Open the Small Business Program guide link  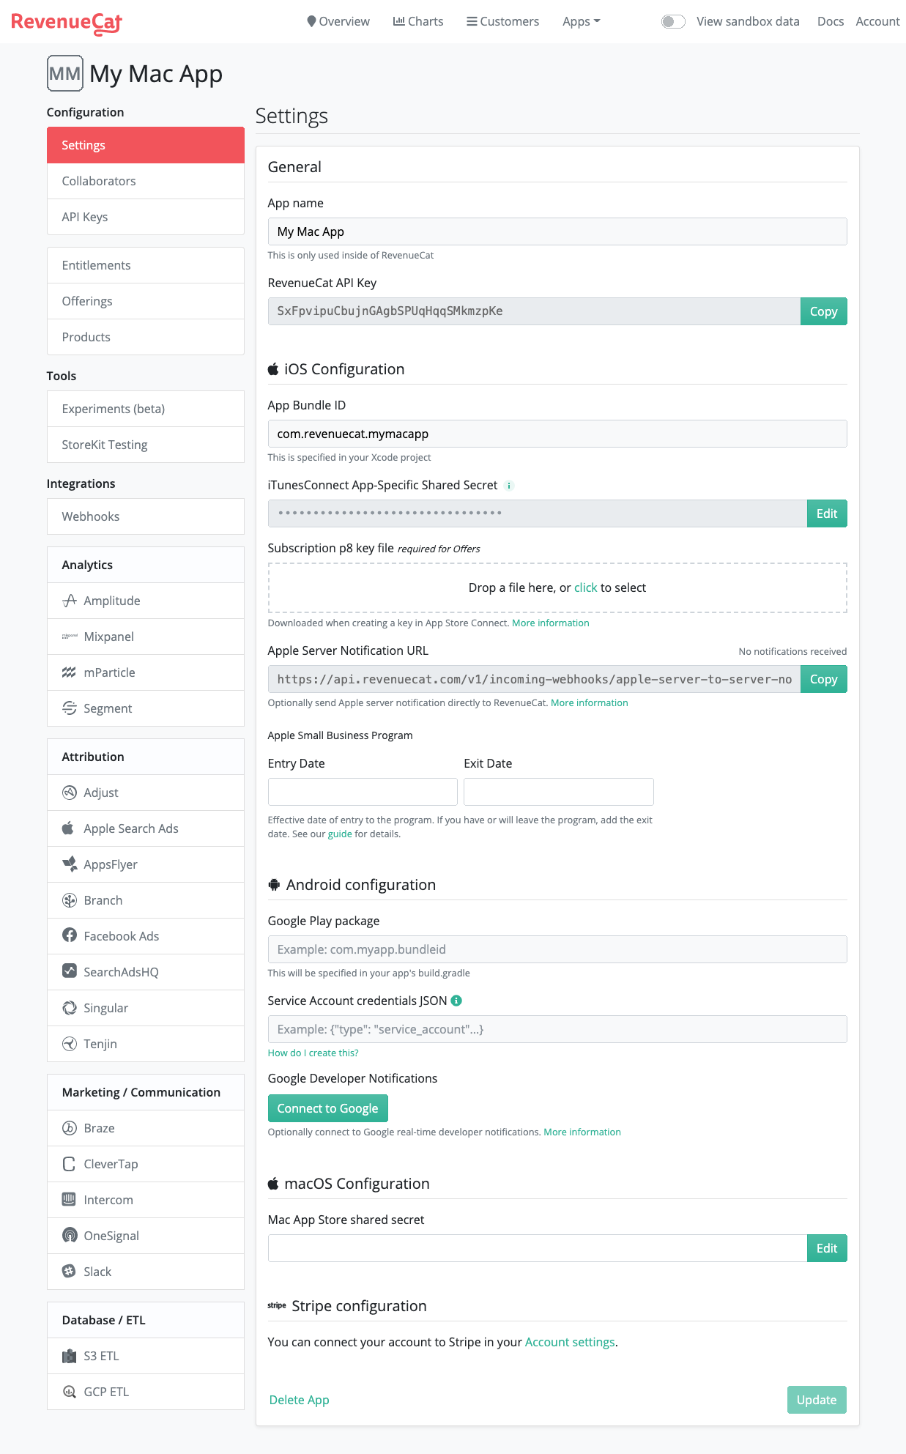pos(340,834)
